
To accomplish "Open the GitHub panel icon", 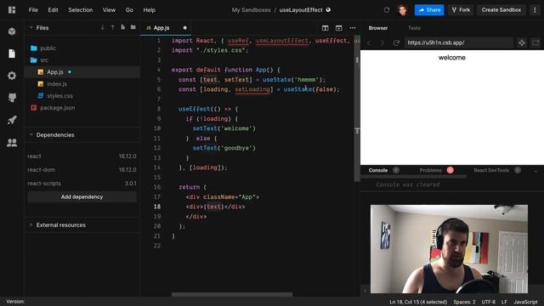I will (12, 98).
